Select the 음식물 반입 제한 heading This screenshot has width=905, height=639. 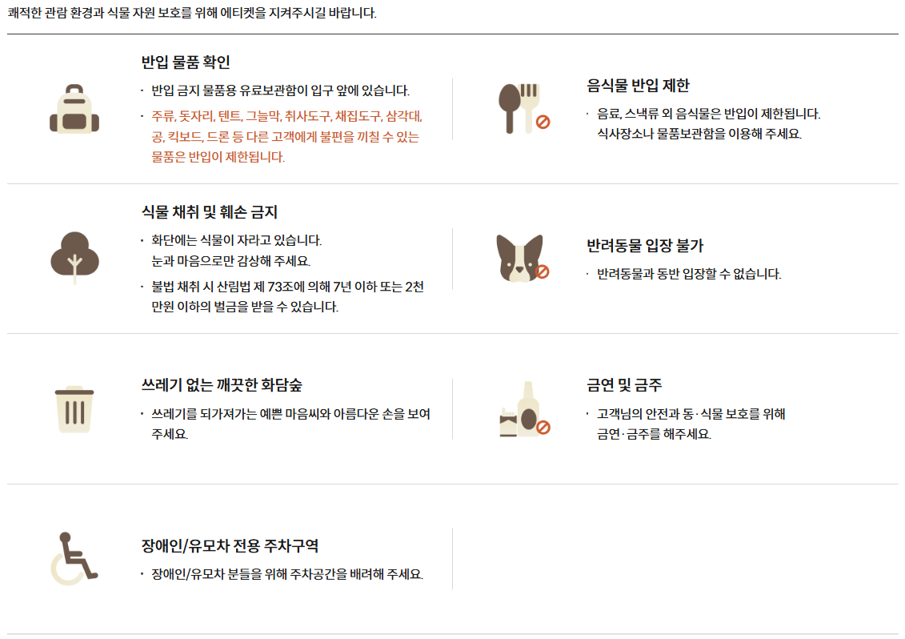(x=638, y=86)
